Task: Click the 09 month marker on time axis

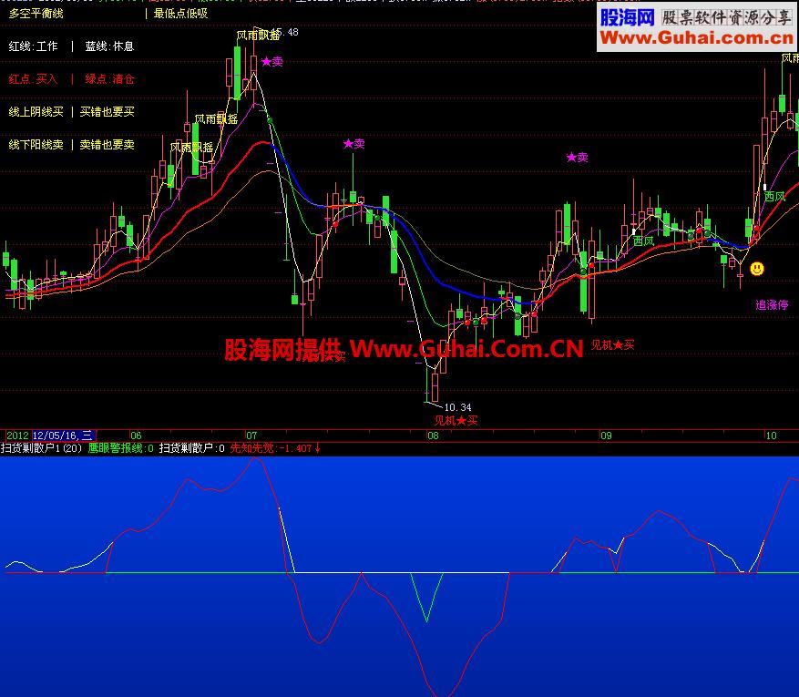Action: pyautogui.click(x=605, y=436)
